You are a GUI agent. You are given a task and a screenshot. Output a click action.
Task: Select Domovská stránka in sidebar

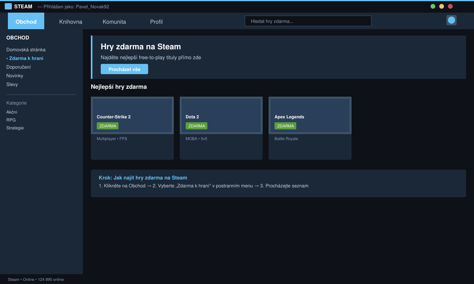click(x=26, y=50)
